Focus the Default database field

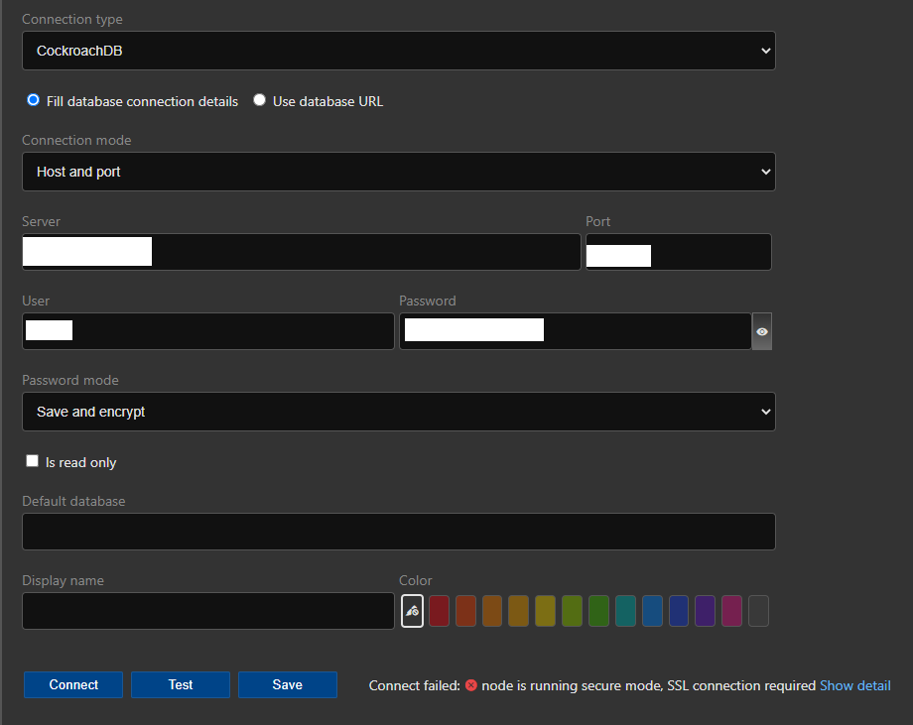point(399,532)
